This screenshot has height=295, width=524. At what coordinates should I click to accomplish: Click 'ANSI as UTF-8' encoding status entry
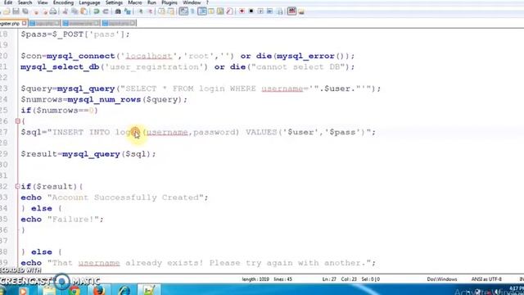pyautogui.click(x=486, y=279)
